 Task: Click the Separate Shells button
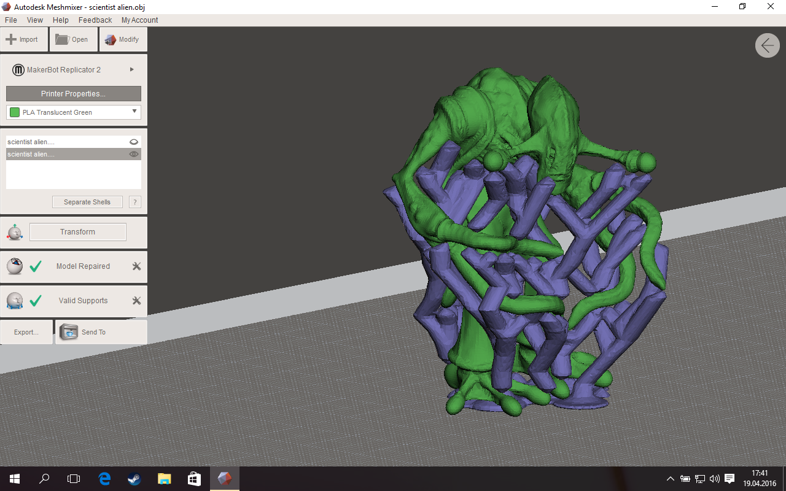(87, 202)
